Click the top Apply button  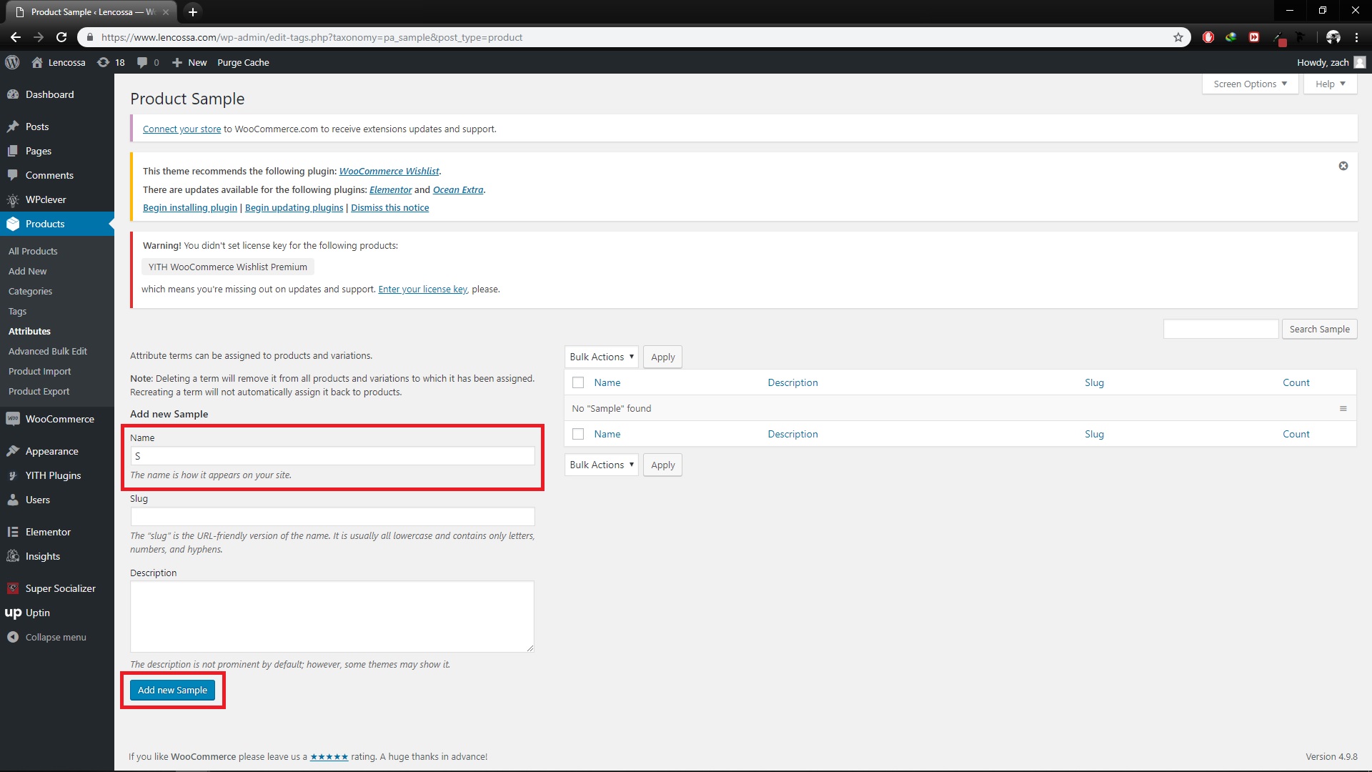tap(662, 357)
